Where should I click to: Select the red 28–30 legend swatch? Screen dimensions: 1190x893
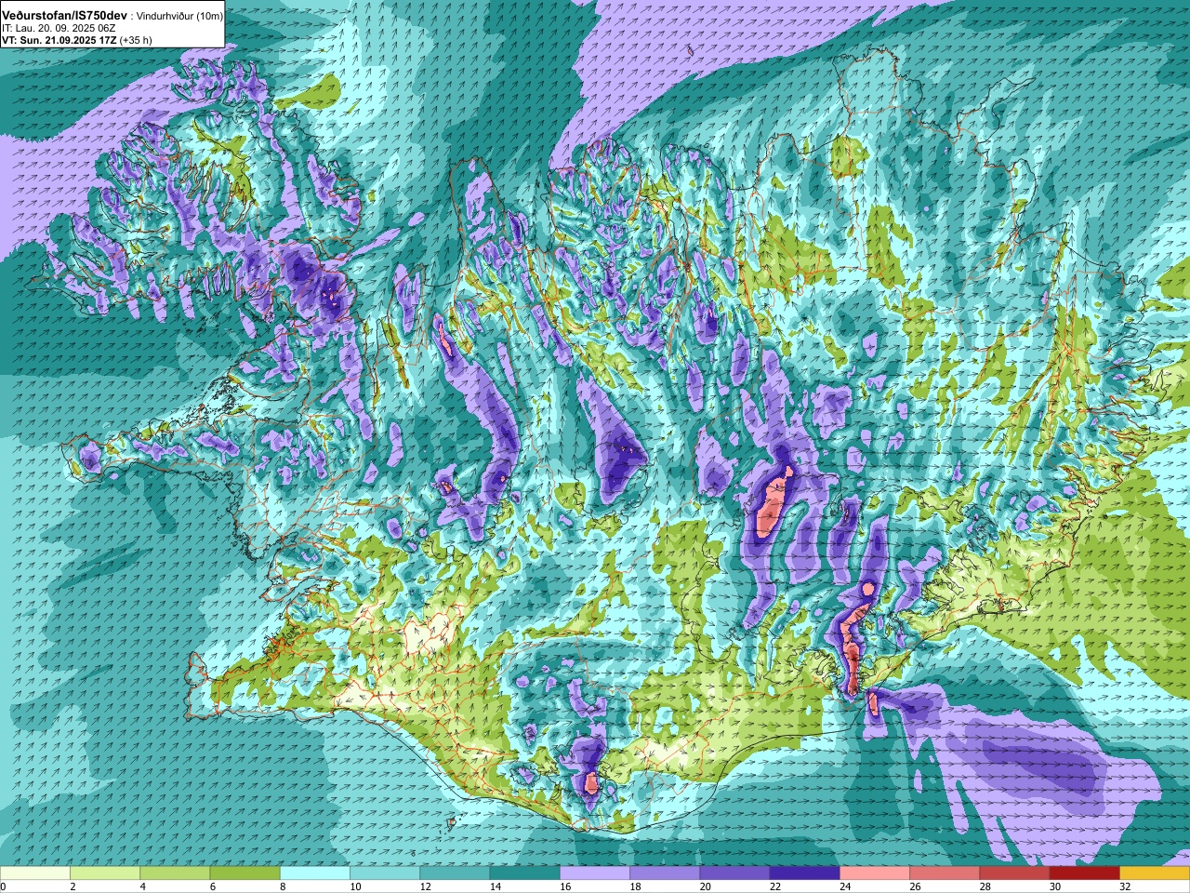(x=1014, y=873)
